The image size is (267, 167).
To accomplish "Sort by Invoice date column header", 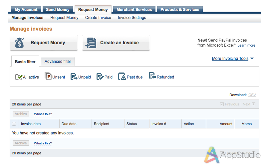I will (31, 124).
